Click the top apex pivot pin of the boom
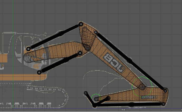 point(81,24)
